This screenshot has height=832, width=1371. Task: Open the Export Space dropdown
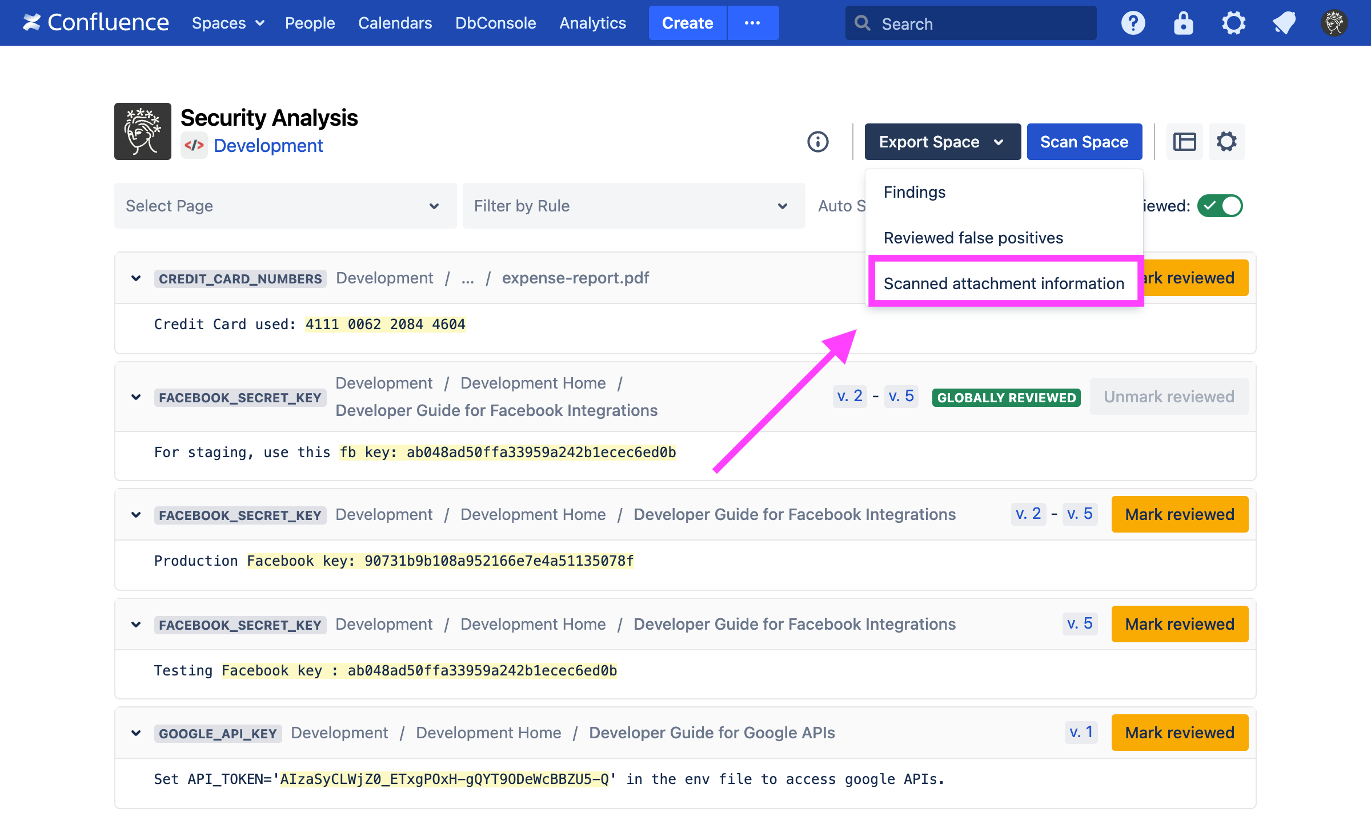click(x=942, y=142)
